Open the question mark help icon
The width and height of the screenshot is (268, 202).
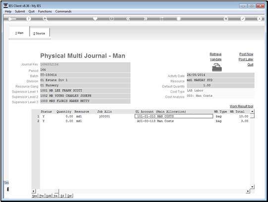tap(29, 19)
